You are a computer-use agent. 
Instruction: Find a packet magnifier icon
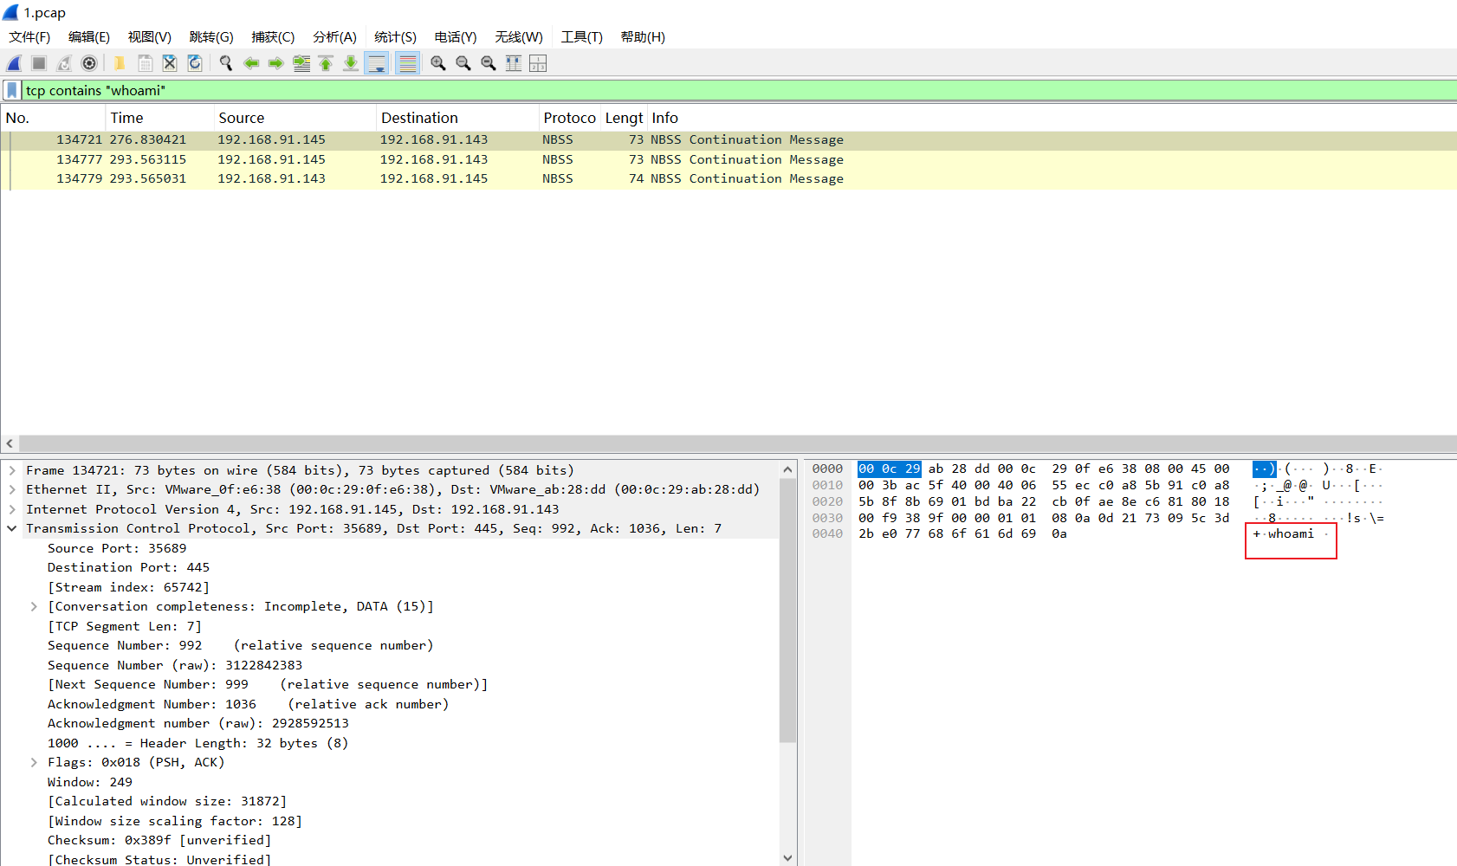(226, 63)
